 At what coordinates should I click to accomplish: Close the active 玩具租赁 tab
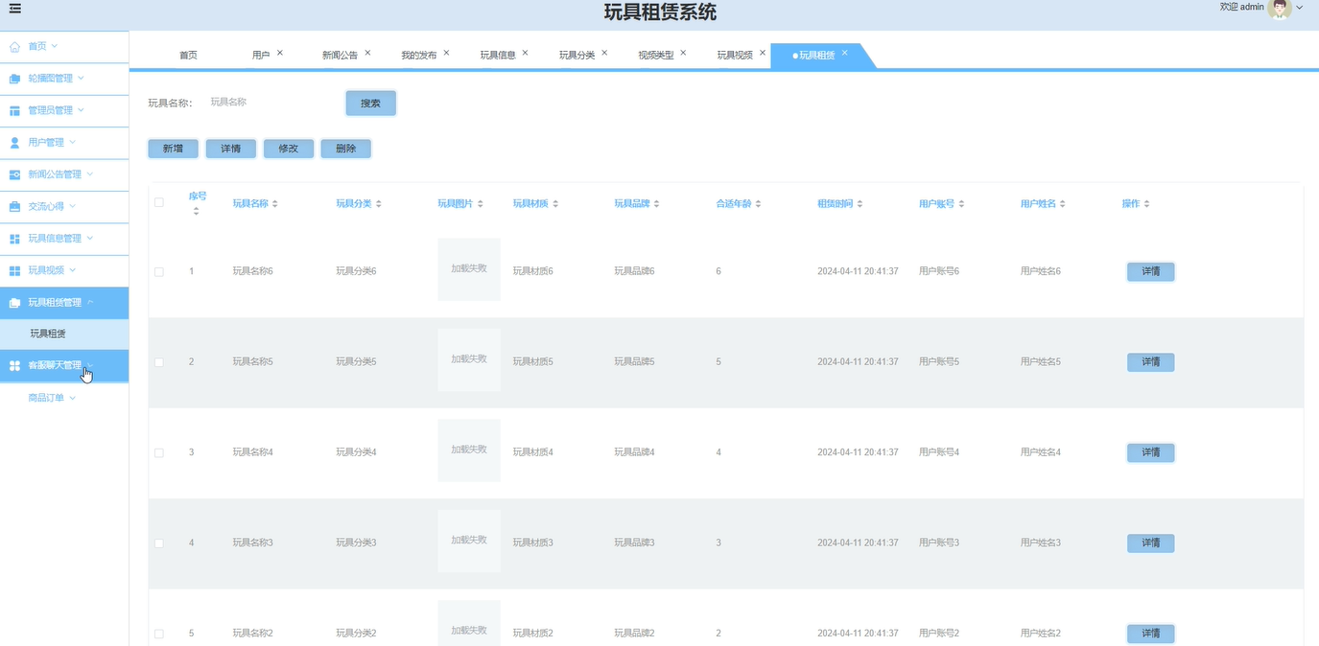pyautogui.click(x=844, y=53)
